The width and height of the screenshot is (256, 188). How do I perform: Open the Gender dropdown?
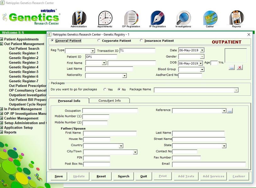coord(202,57)
